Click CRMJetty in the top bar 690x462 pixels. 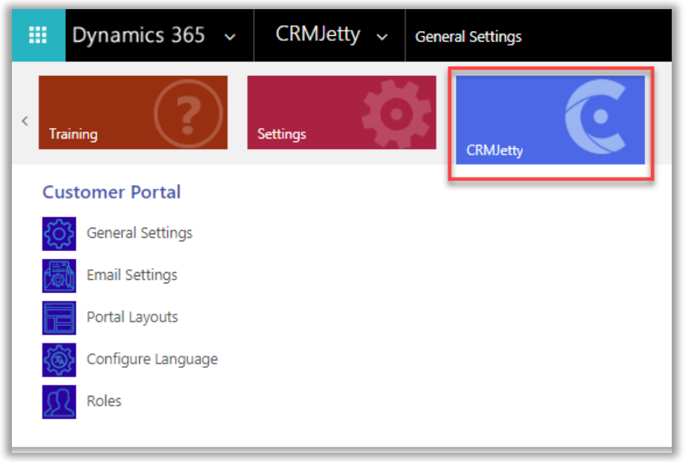click(x=318, y=34)
